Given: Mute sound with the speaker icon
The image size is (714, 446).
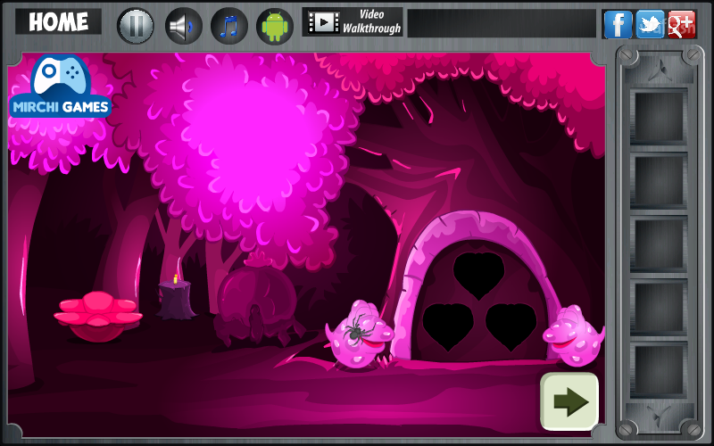Looking at the screenshot, I should click(x=184, y=26).
